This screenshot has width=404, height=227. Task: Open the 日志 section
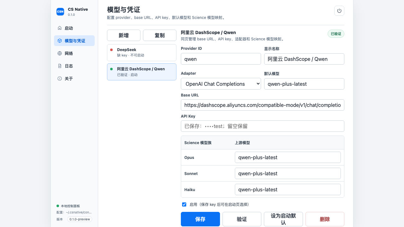[x=74, y=66]
